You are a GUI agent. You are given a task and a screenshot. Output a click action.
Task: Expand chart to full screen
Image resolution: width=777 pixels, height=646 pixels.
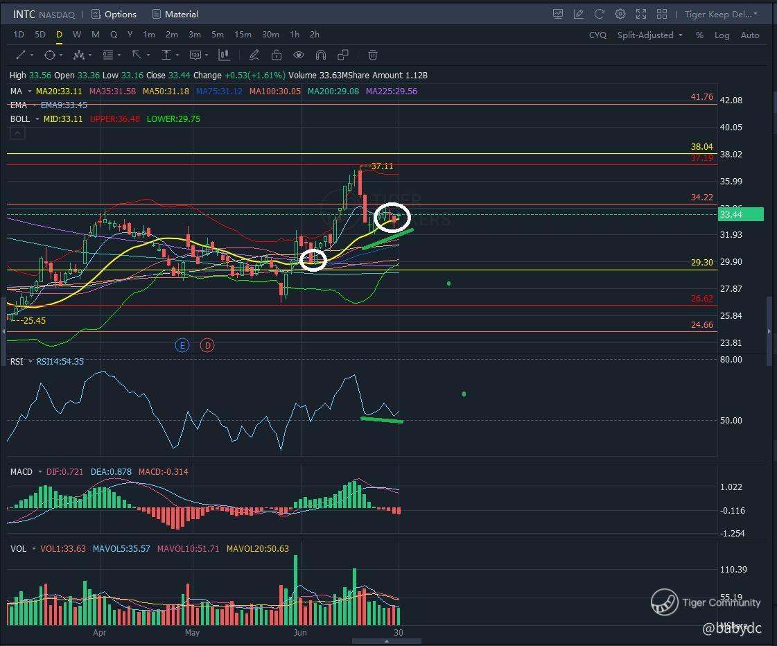640,15
